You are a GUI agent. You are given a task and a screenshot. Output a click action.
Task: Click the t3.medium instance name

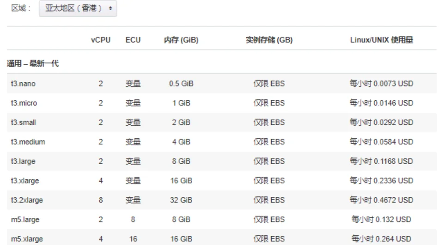tap(28, 142)
